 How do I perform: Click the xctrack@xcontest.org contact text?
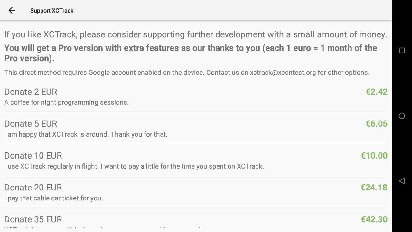tap(283, 72)
